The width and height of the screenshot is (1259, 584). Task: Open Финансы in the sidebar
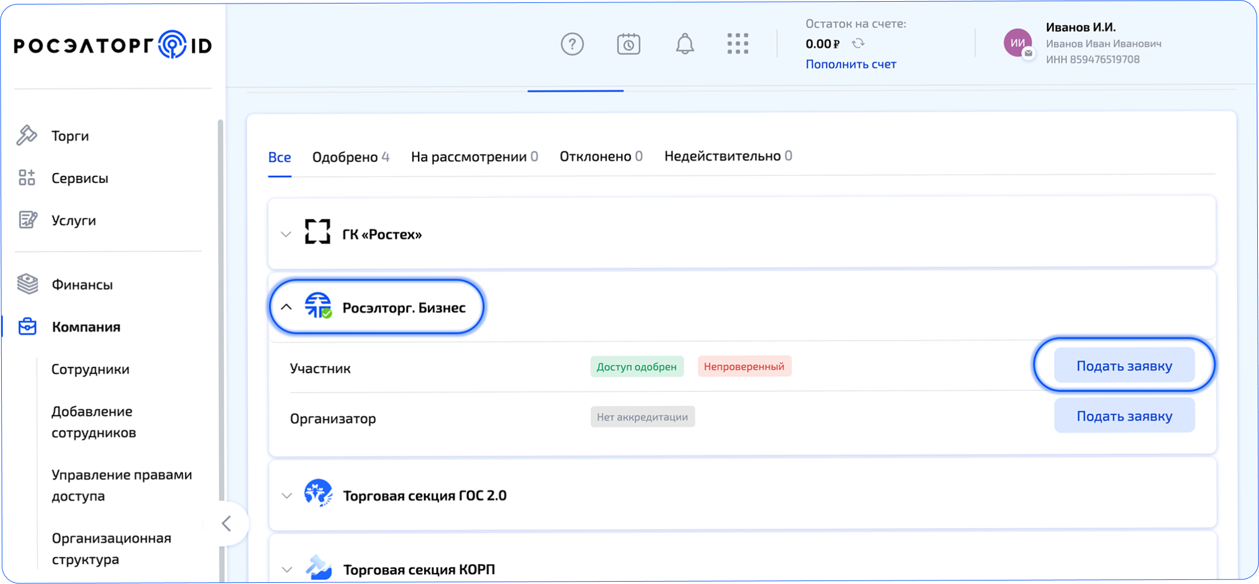coord(82,284)
